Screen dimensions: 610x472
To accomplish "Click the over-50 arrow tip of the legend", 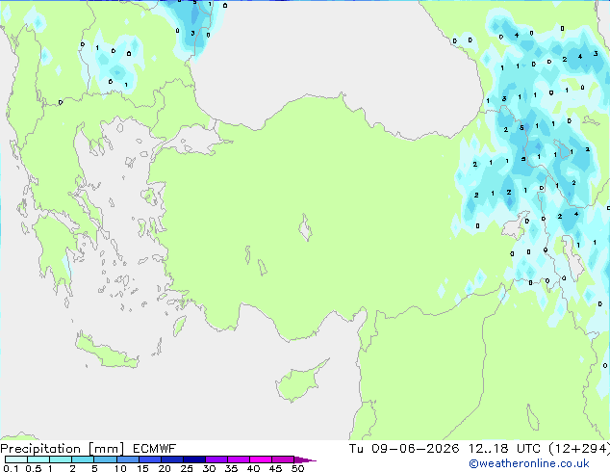I will click(x=305, y=459).
